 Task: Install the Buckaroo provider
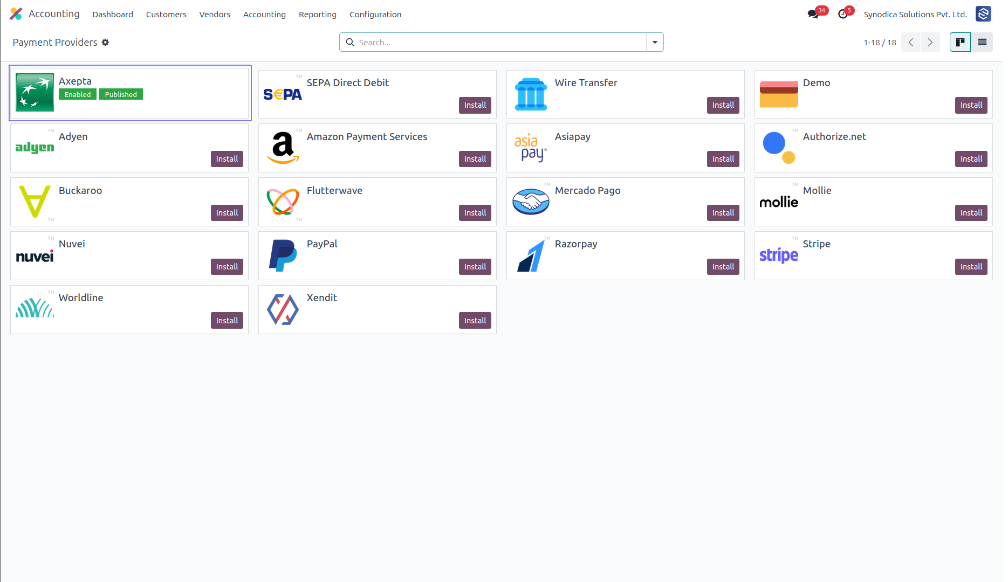(227, 213)
